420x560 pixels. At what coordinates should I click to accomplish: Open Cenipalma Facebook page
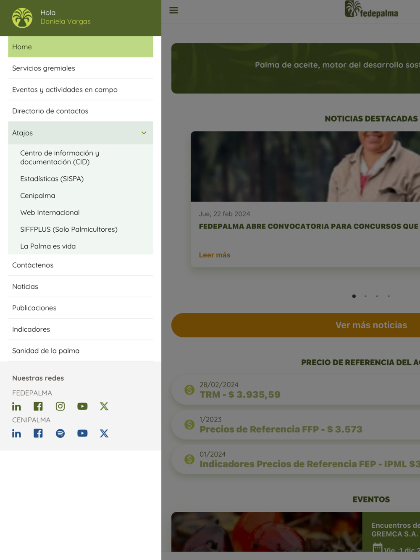coord(38,433)
